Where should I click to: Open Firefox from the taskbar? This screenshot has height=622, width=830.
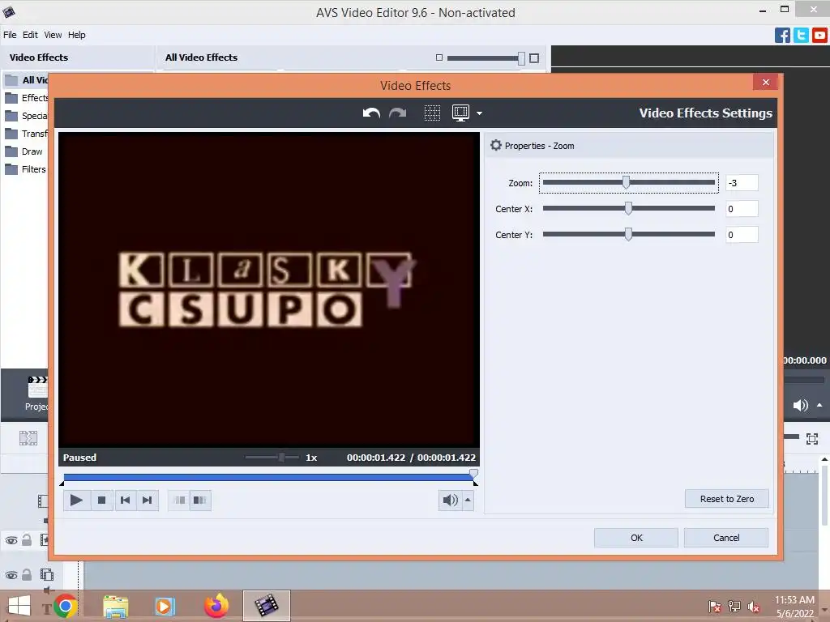(x=216, y=606)
